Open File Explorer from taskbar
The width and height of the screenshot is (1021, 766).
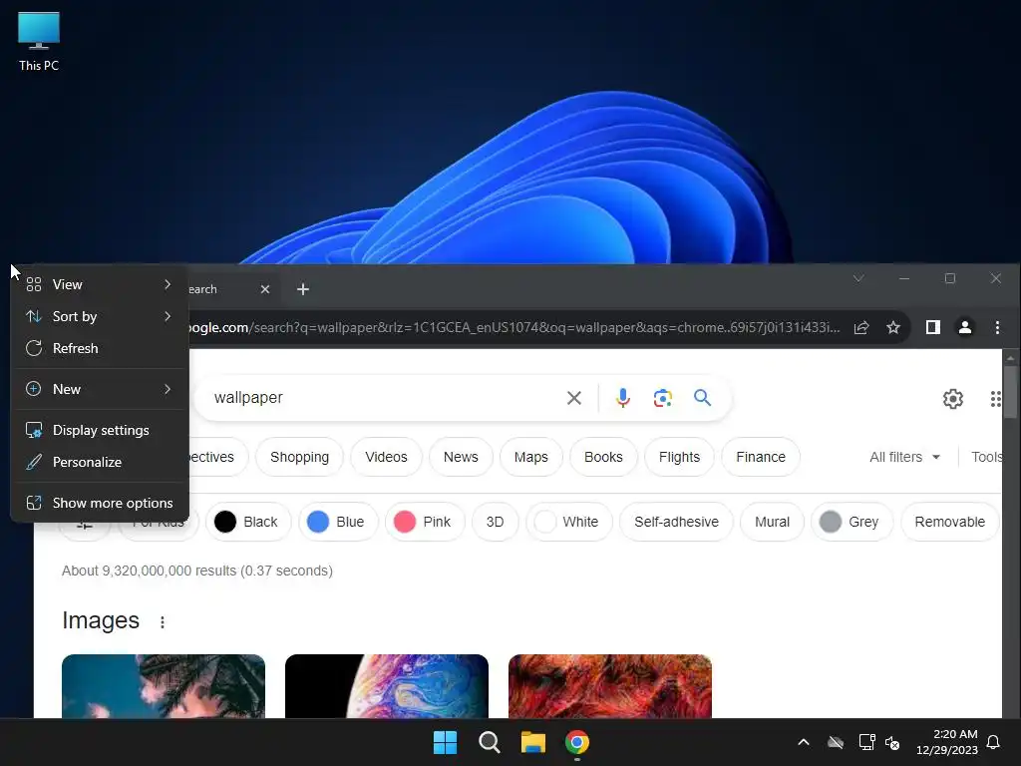point(532,742)
